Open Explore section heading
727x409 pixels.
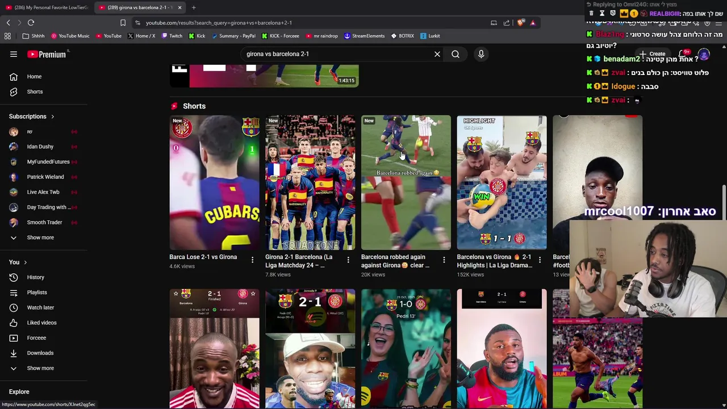(x=19, y=392)
